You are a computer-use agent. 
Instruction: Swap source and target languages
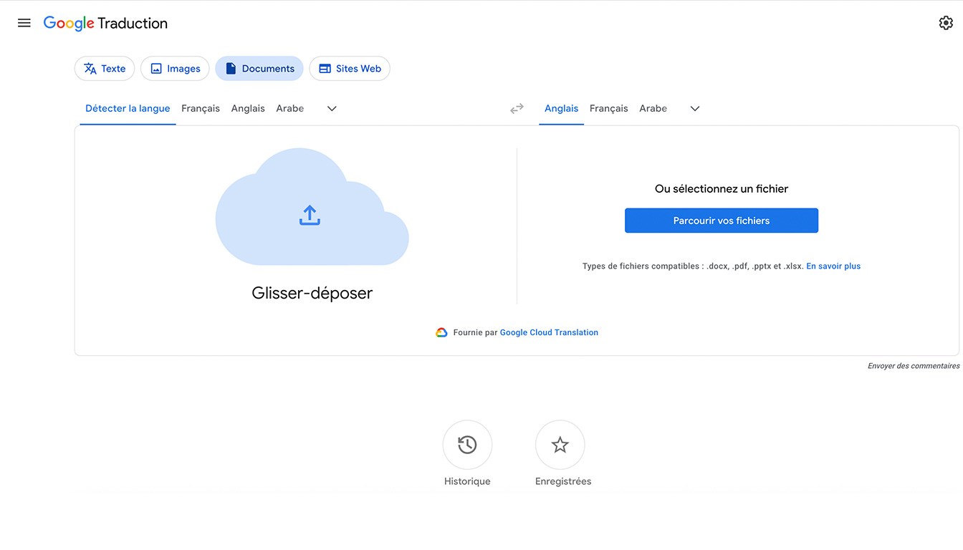(x=517, y=109)
